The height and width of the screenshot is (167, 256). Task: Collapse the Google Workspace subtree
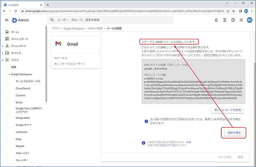(x=9, y=74)
